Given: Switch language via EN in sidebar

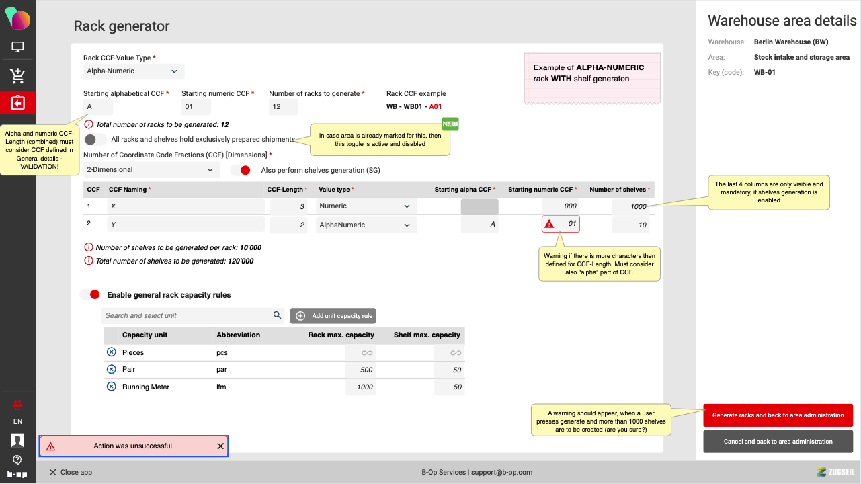Looking at the screenshot, I should click(17, 421).
